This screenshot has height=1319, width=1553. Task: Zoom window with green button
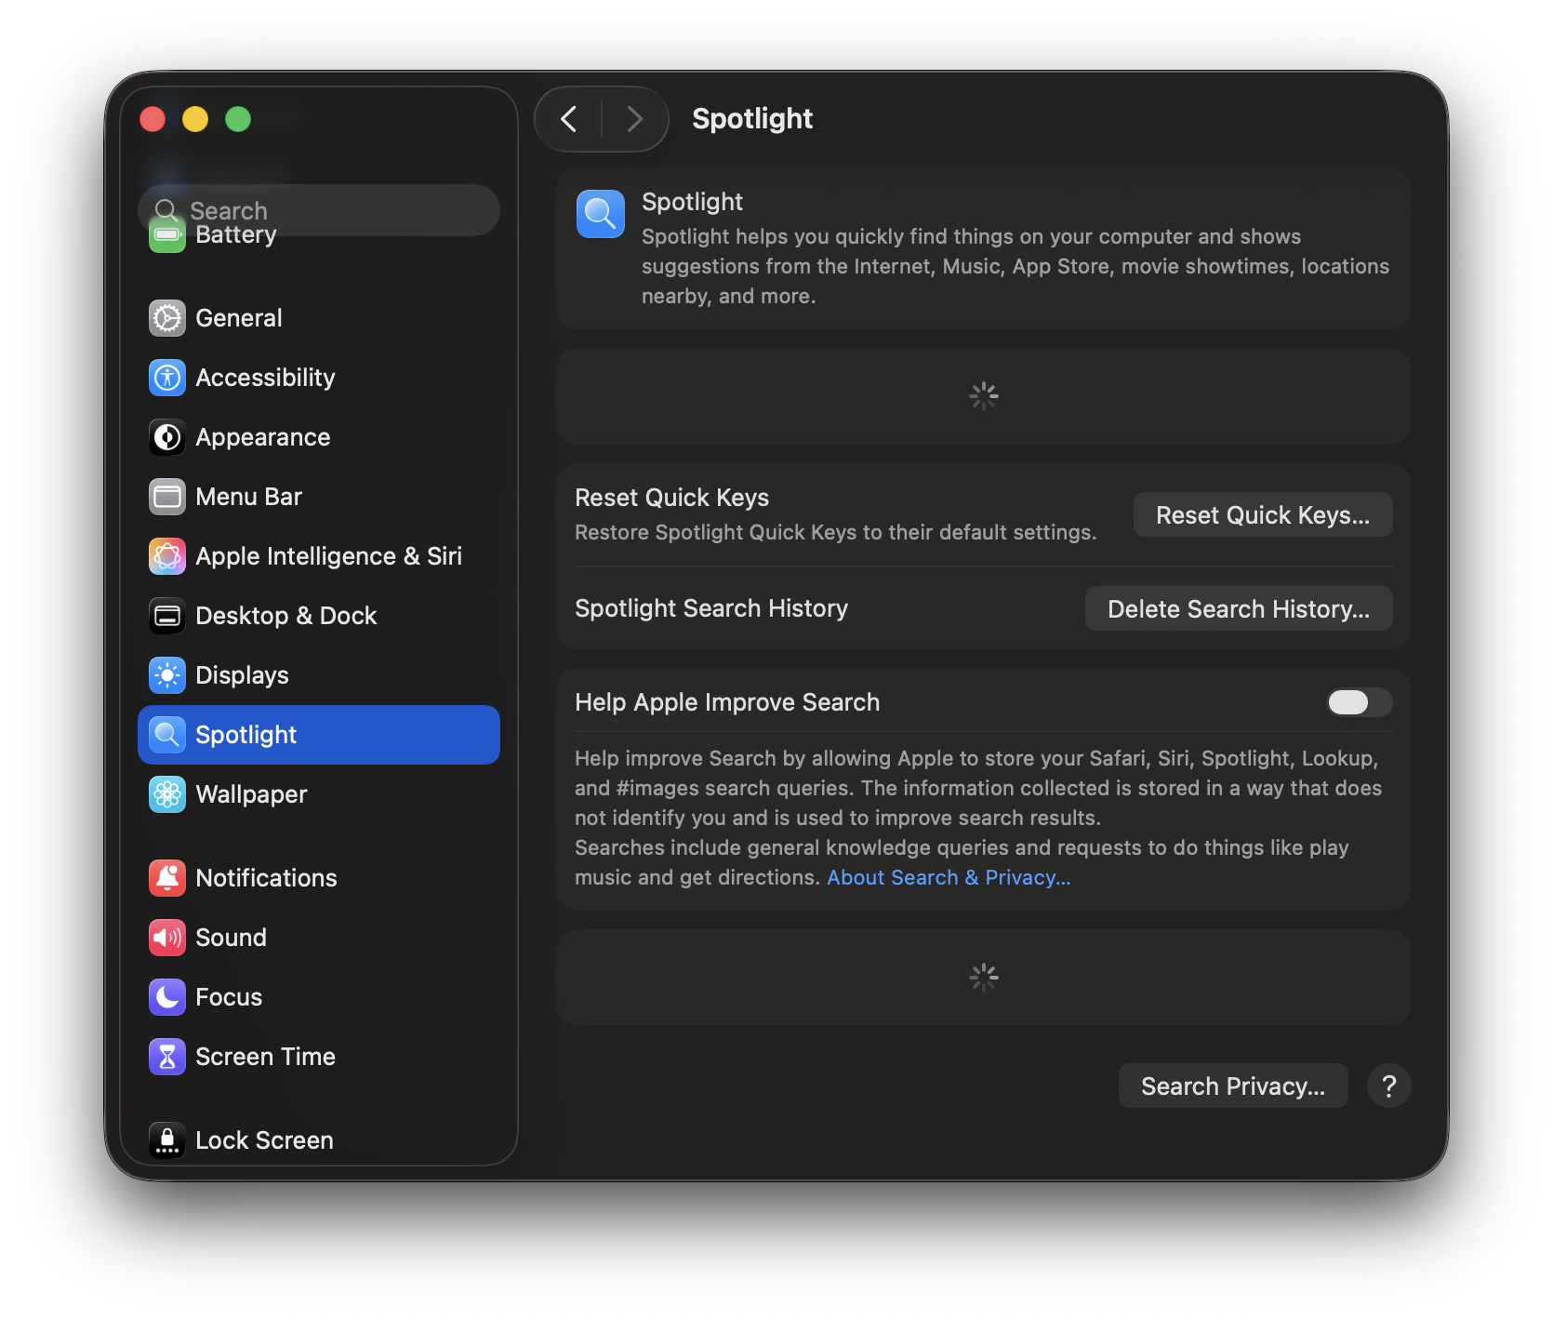coord(238,119)
